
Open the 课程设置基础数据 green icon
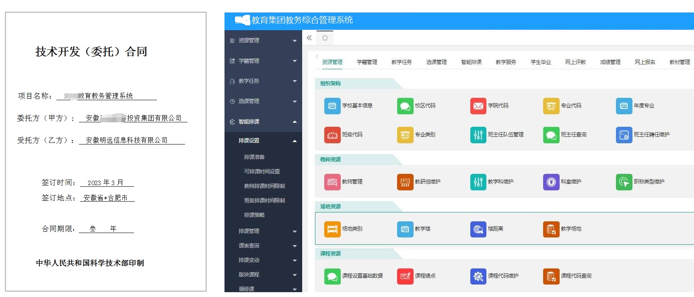tap(332, 276)
